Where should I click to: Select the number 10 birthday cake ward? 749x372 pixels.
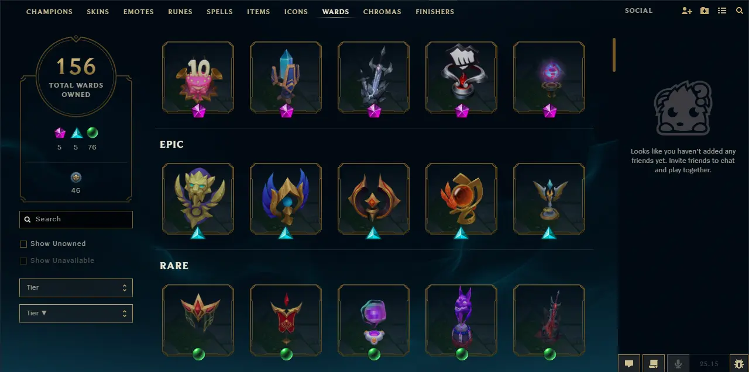pyautogui.click(x=198, y=77)
